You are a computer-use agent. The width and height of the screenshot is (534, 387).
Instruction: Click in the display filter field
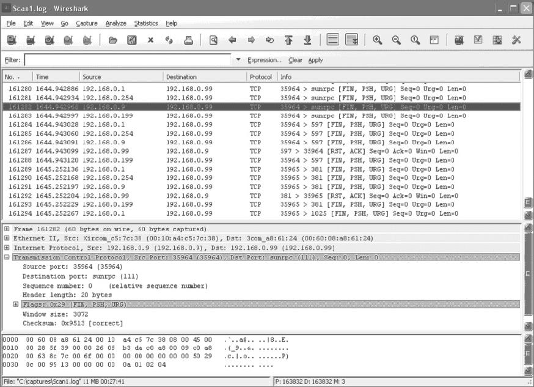coord(128,60)
